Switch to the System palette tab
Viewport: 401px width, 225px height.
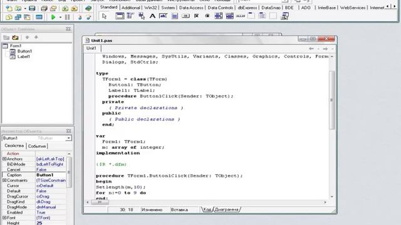click(x=168, y=7)
